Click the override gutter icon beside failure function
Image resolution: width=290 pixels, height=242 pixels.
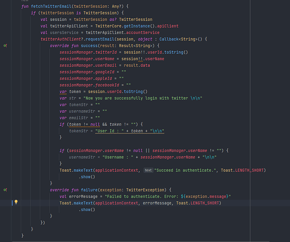coord(5,190)
